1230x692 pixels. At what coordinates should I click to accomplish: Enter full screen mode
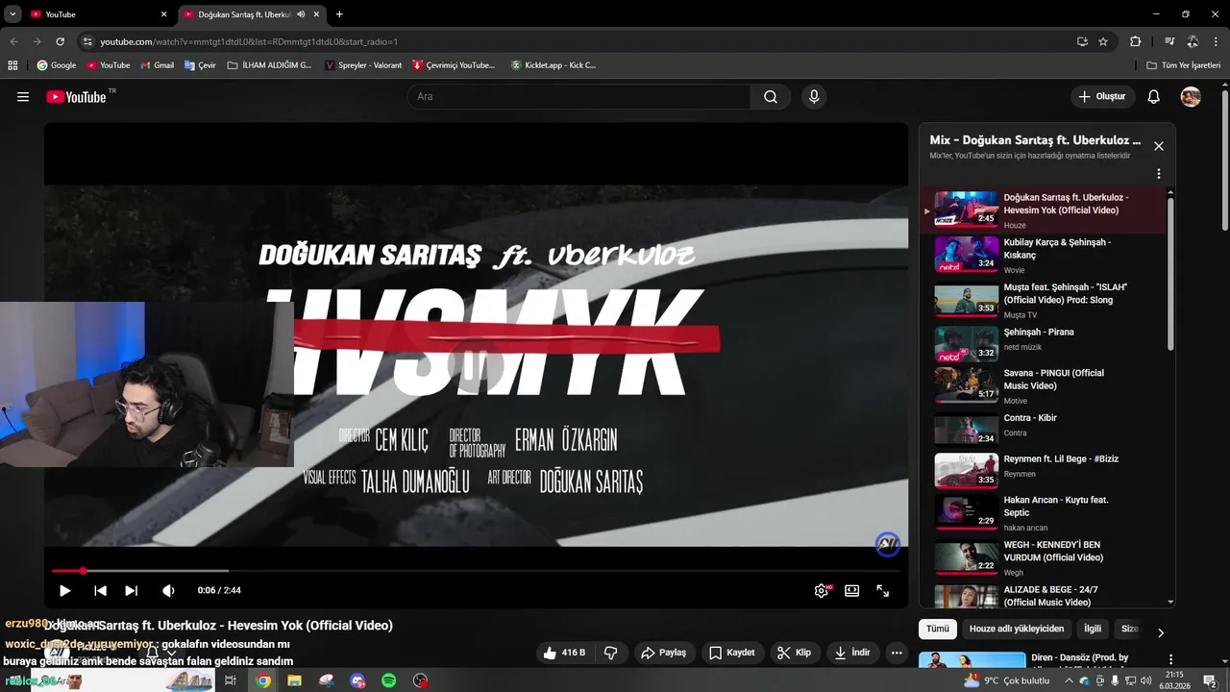point(883,591)
